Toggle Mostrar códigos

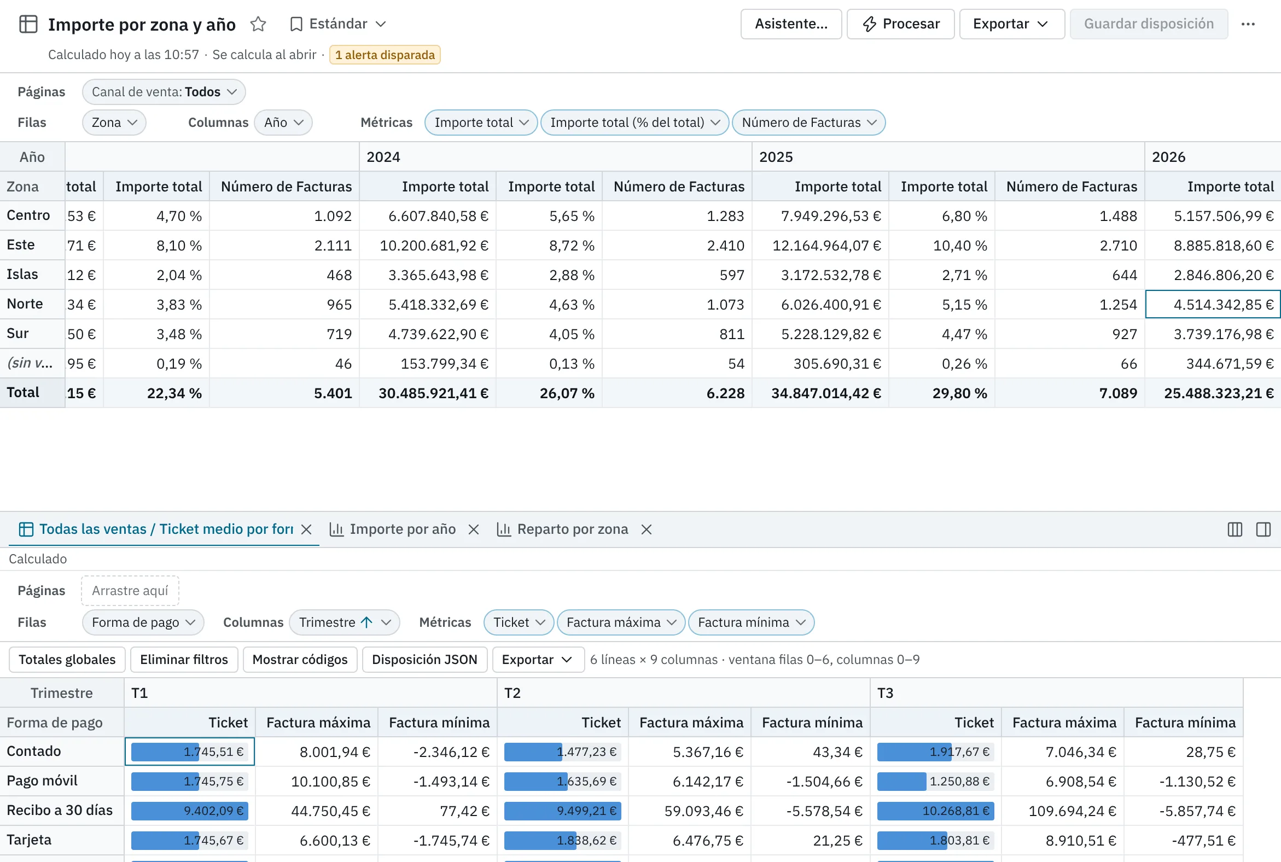[300, 659]
